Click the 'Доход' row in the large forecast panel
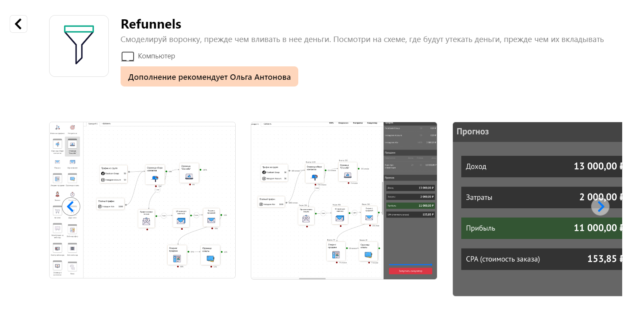639x320 pixels. click(541, 166)
